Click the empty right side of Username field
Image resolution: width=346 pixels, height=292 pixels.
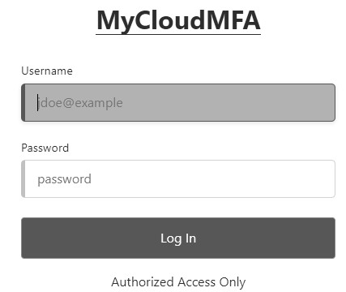click(243, 103)
